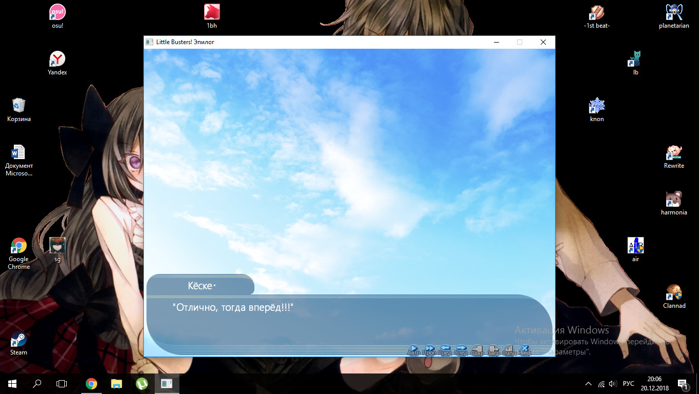This screenshot has width=699, height=394.
Task: Hide the text box with the X icon
Action: point(525,350)
